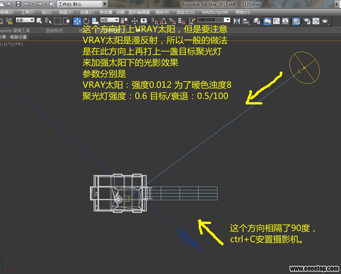Click the [+] viewport menu label

[x=3, y=44]
